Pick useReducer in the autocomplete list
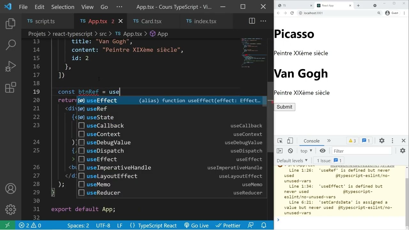The image size is (409, 230). 172,193
